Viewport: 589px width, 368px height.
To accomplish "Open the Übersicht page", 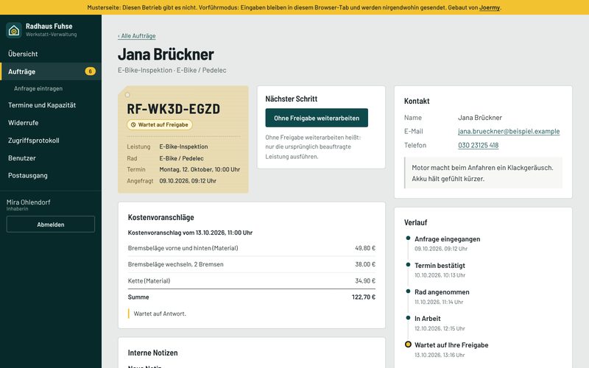I will click(x=51, y=54).
